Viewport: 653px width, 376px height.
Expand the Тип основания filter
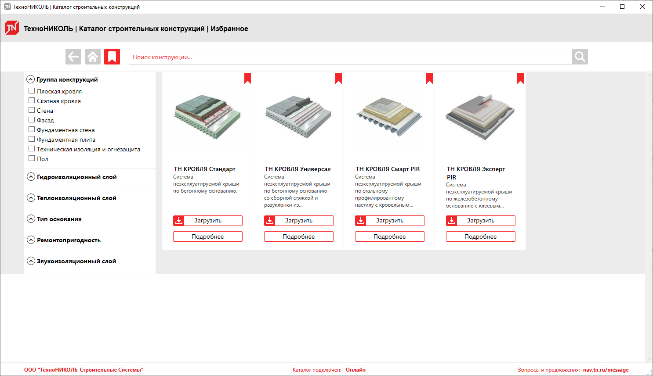tap(31, 219)
